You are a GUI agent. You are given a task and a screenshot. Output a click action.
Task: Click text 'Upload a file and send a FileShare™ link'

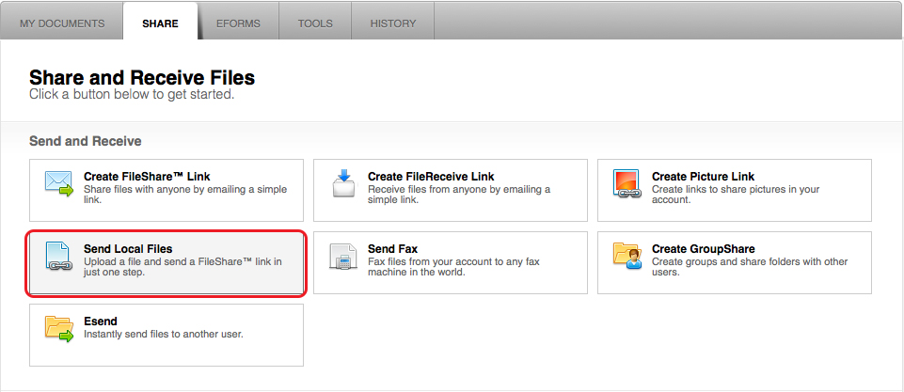click(x=178, y=261)
